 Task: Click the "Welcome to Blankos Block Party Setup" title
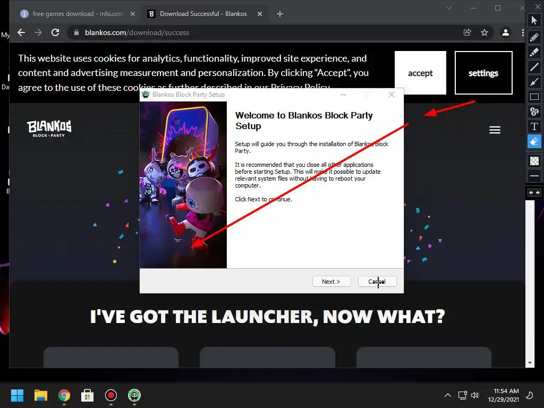pos(304,121)
